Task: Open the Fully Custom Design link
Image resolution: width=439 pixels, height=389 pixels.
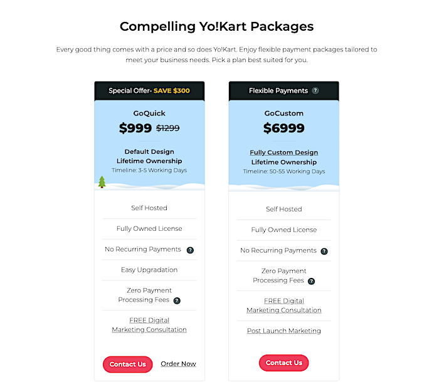Action: [284, 152]
